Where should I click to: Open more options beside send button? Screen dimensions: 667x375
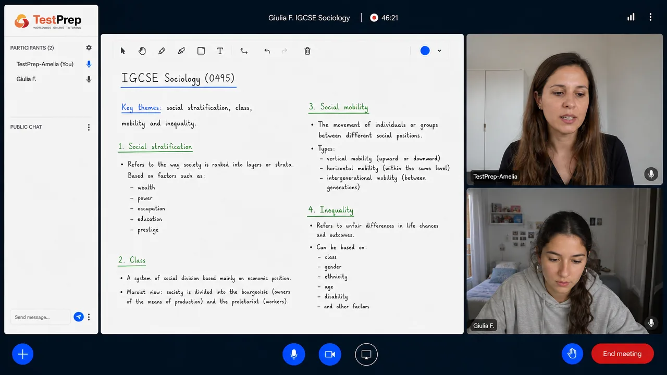click(x=89, y=317)
